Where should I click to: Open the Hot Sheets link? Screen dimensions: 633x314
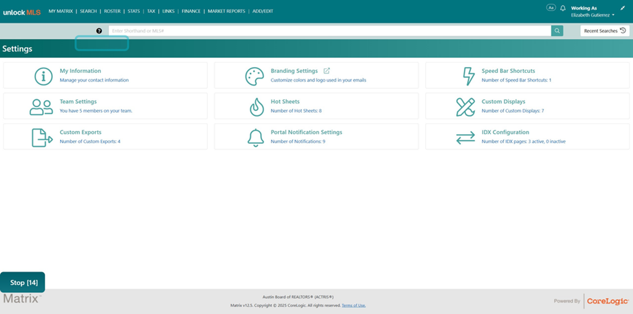coord(285,101)
